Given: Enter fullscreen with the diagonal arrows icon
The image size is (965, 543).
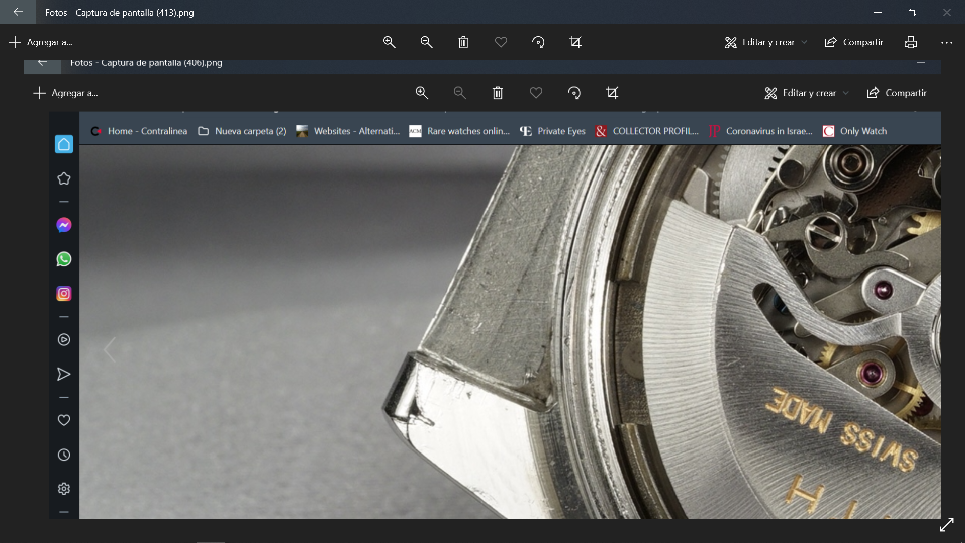Looking at the screenshot, I should [x=946, y=525].
